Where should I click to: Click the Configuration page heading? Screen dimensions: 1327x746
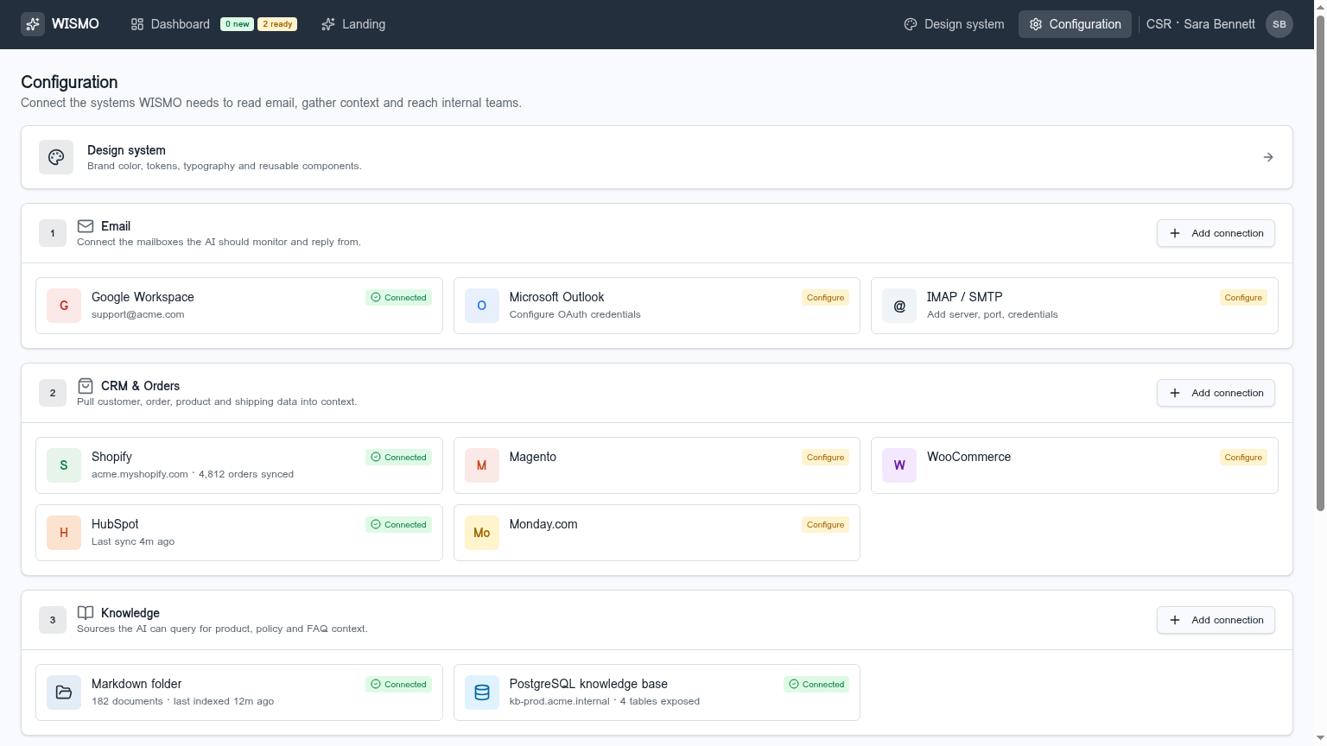point(69,82)
